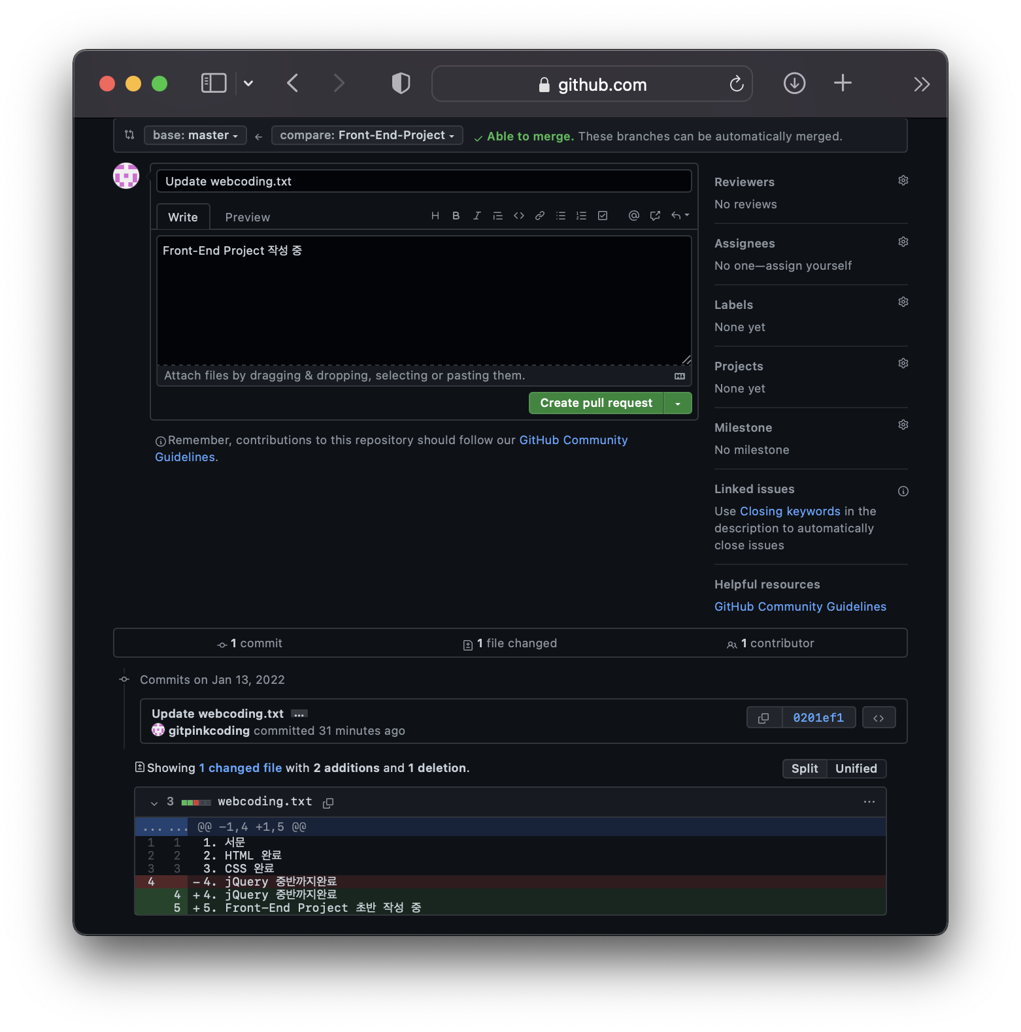Add a task list

coord(603,216)
